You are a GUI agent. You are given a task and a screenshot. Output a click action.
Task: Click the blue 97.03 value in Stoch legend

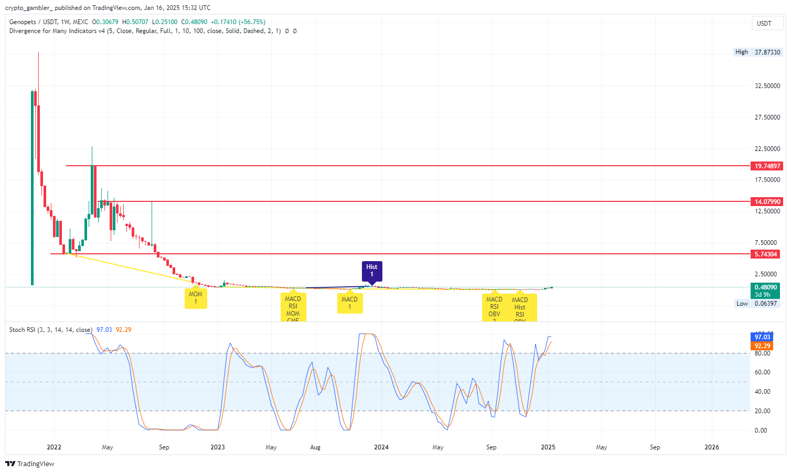pyautogui.click(x=104, y=330)
